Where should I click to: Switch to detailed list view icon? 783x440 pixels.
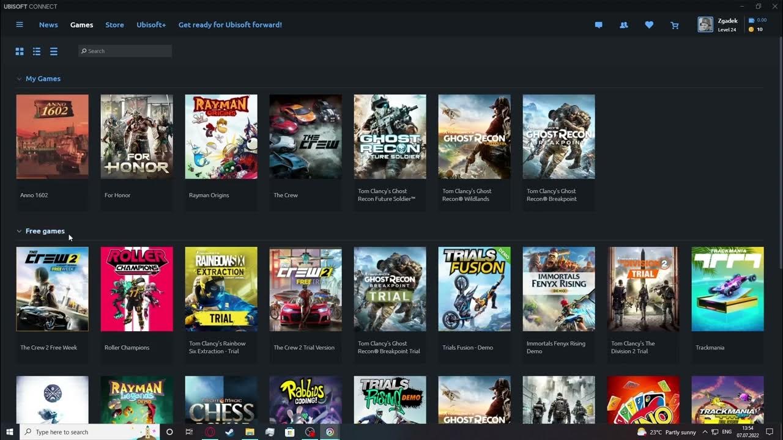37,51
